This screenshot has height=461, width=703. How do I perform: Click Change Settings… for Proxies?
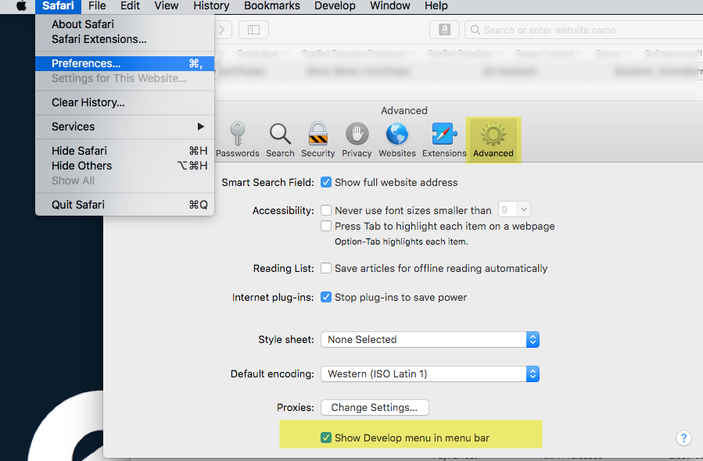[375, 408]
